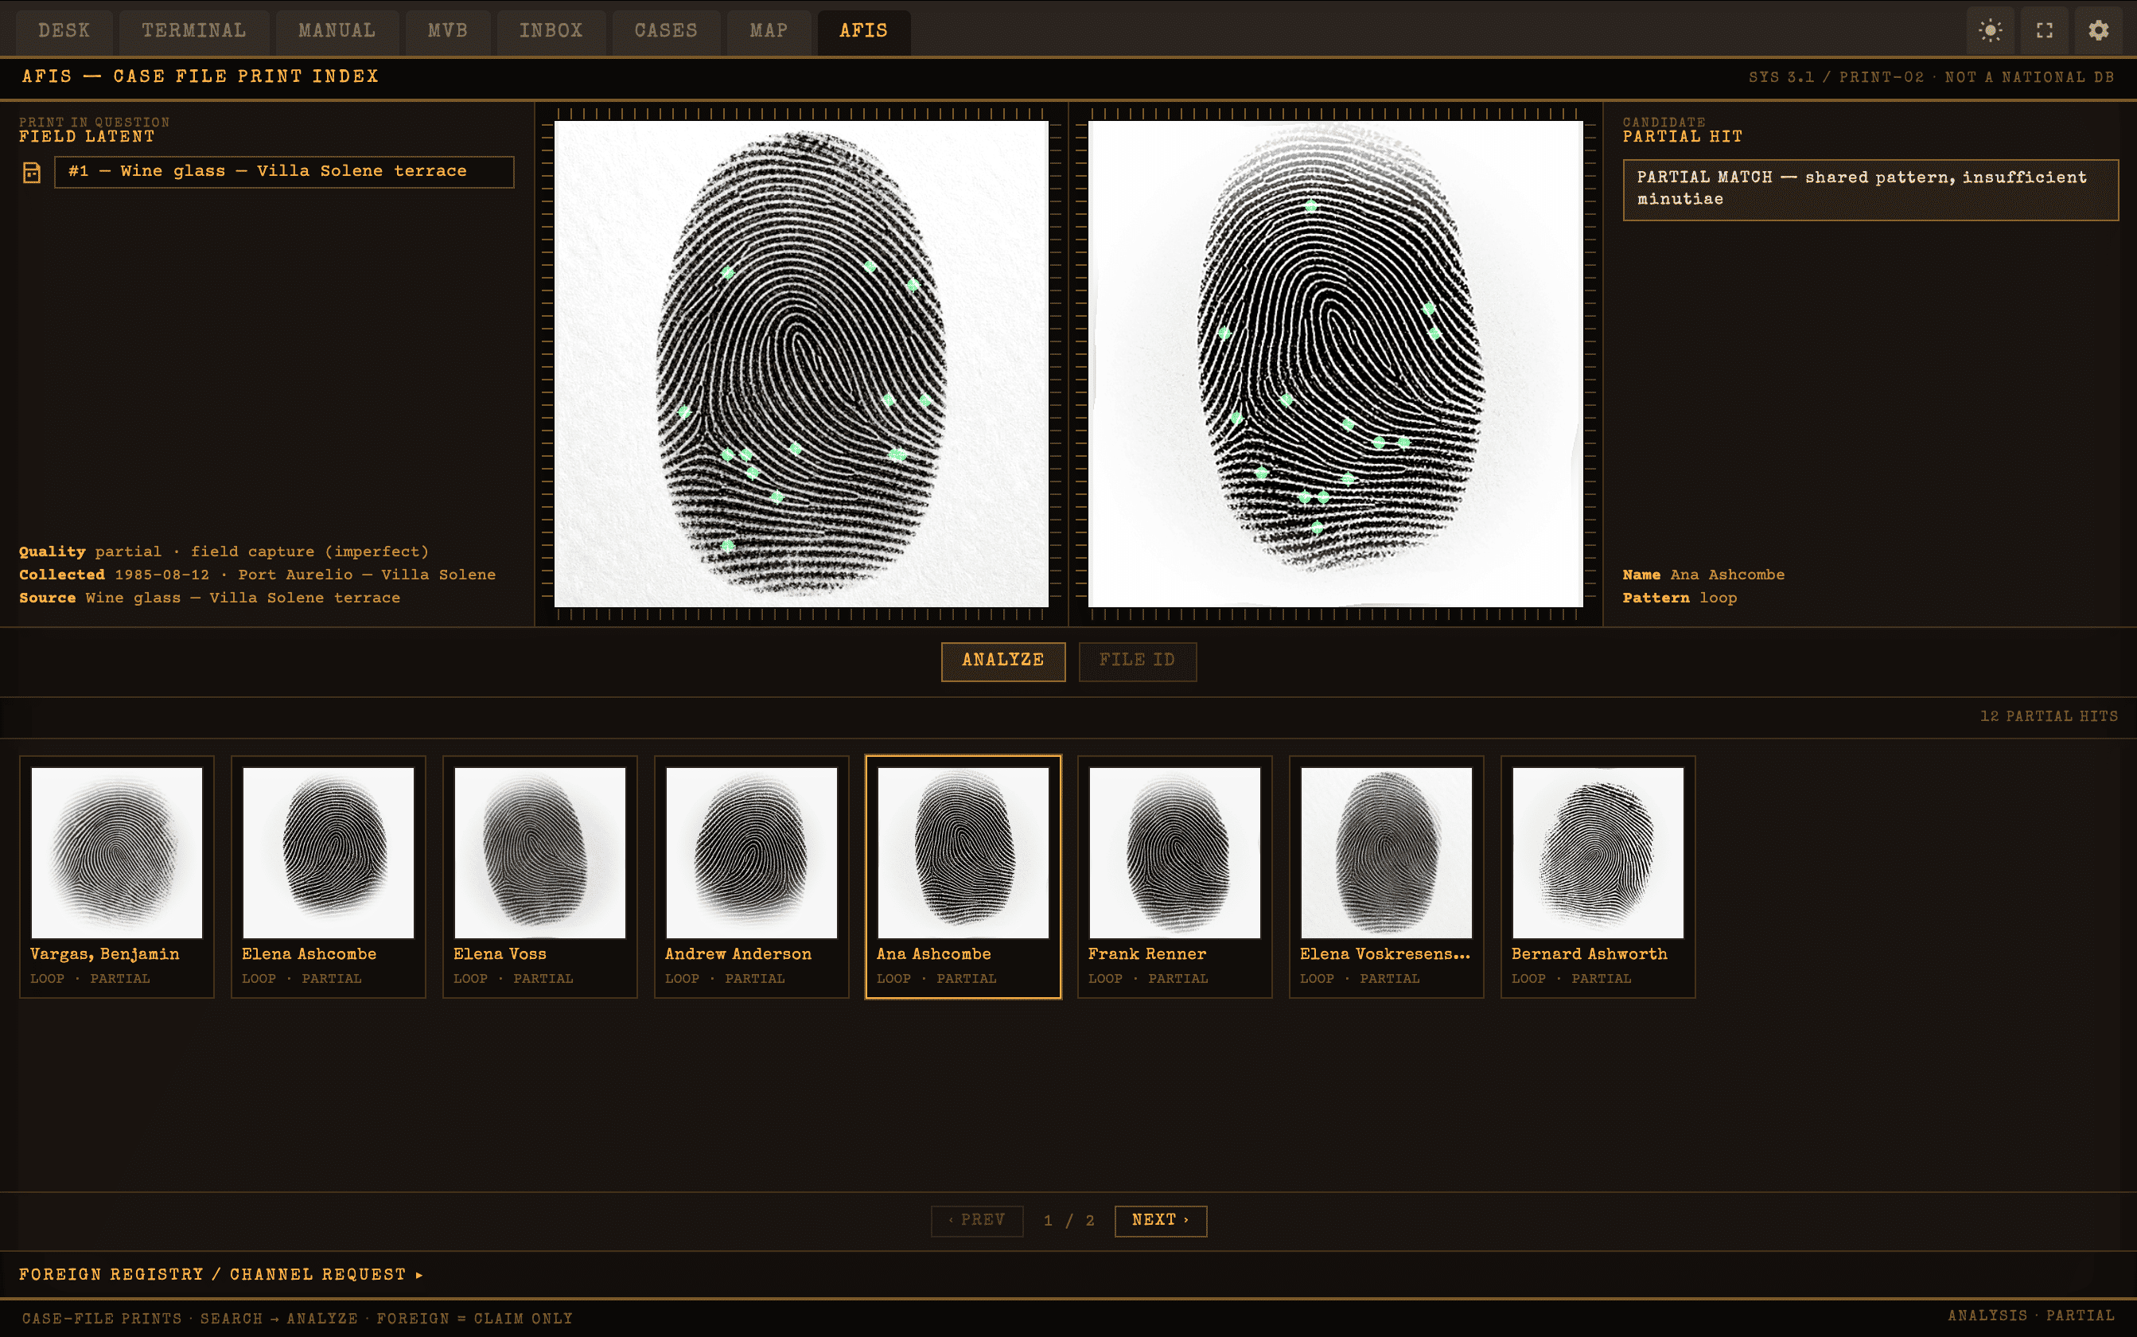Enter fullscreen with the expand icon

pyautogui.click(x=2044, y=31)
